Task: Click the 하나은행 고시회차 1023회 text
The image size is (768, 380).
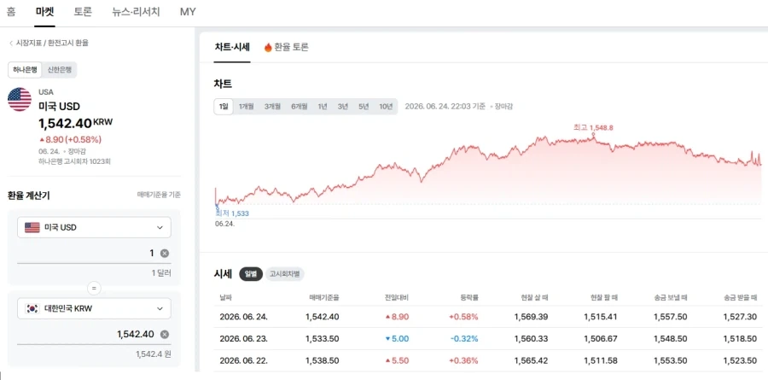Action: 74,161
